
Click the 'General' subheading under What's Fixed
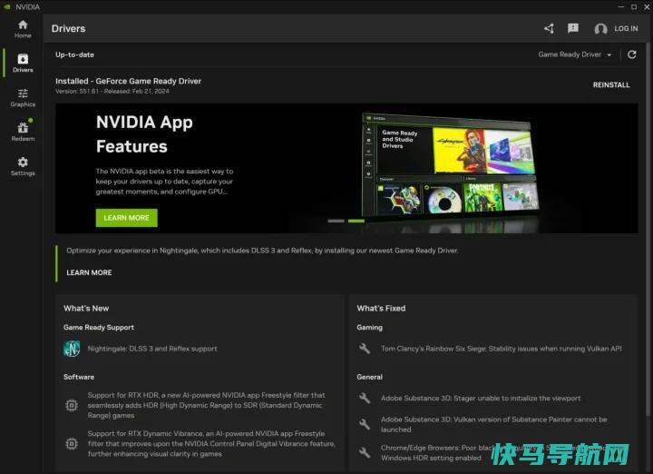tap(369, 377)
